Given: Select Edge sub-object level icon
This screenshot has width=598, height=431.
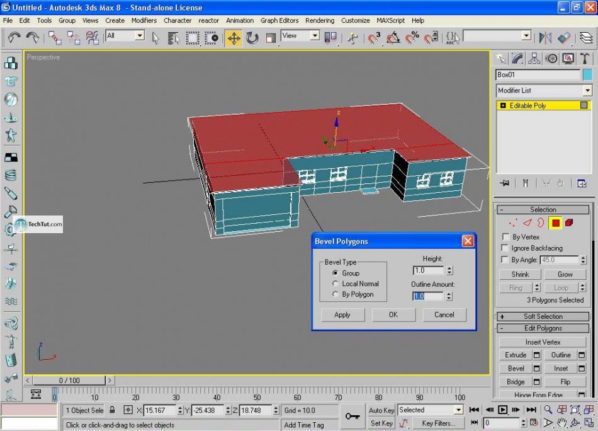Looking at the screenshot, I should 527,223.
